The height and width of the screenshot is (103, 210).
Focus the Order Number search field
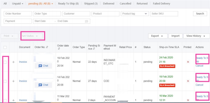coord(18,14)
